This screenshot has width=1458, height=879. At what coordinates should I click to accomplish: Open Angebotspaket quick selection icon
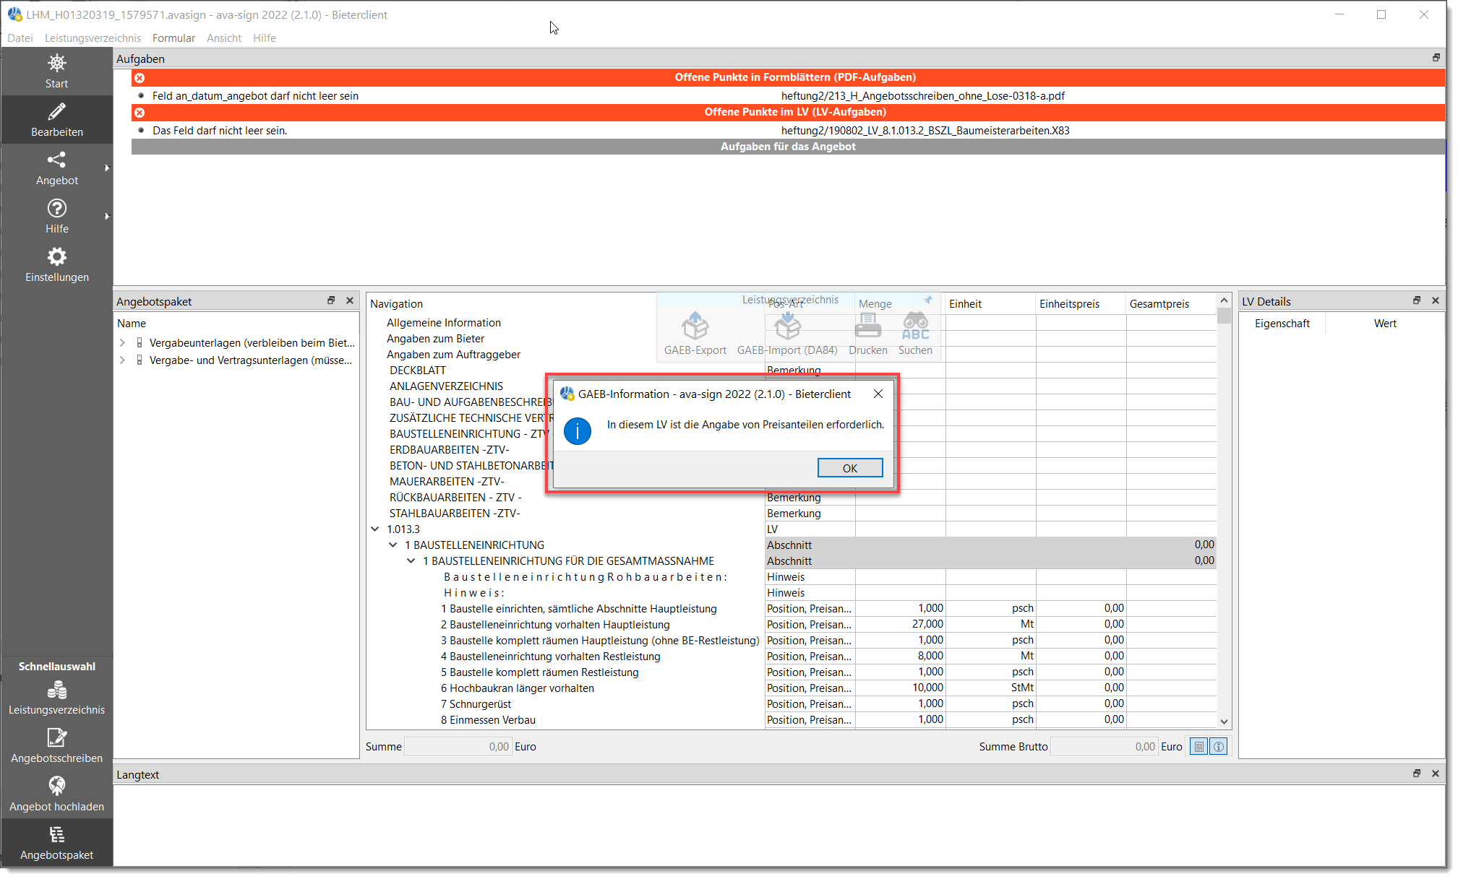[x=56, y=834]
